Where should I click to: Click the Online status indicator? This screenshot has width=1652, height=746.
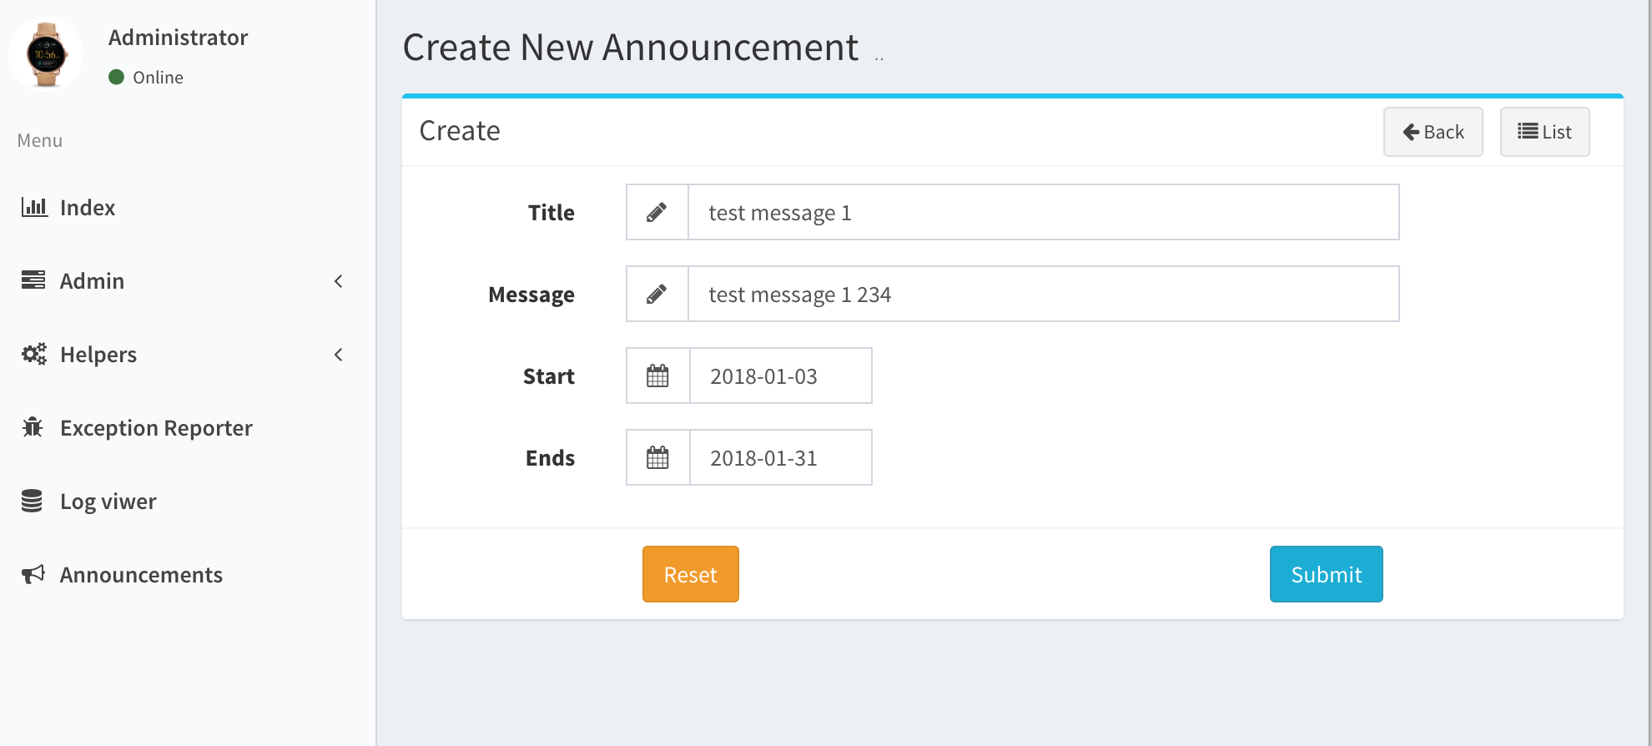point(117,77)
